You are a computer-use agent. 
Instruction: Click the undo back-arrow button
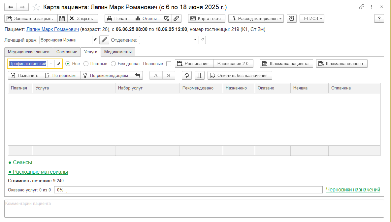click(138, 75)
